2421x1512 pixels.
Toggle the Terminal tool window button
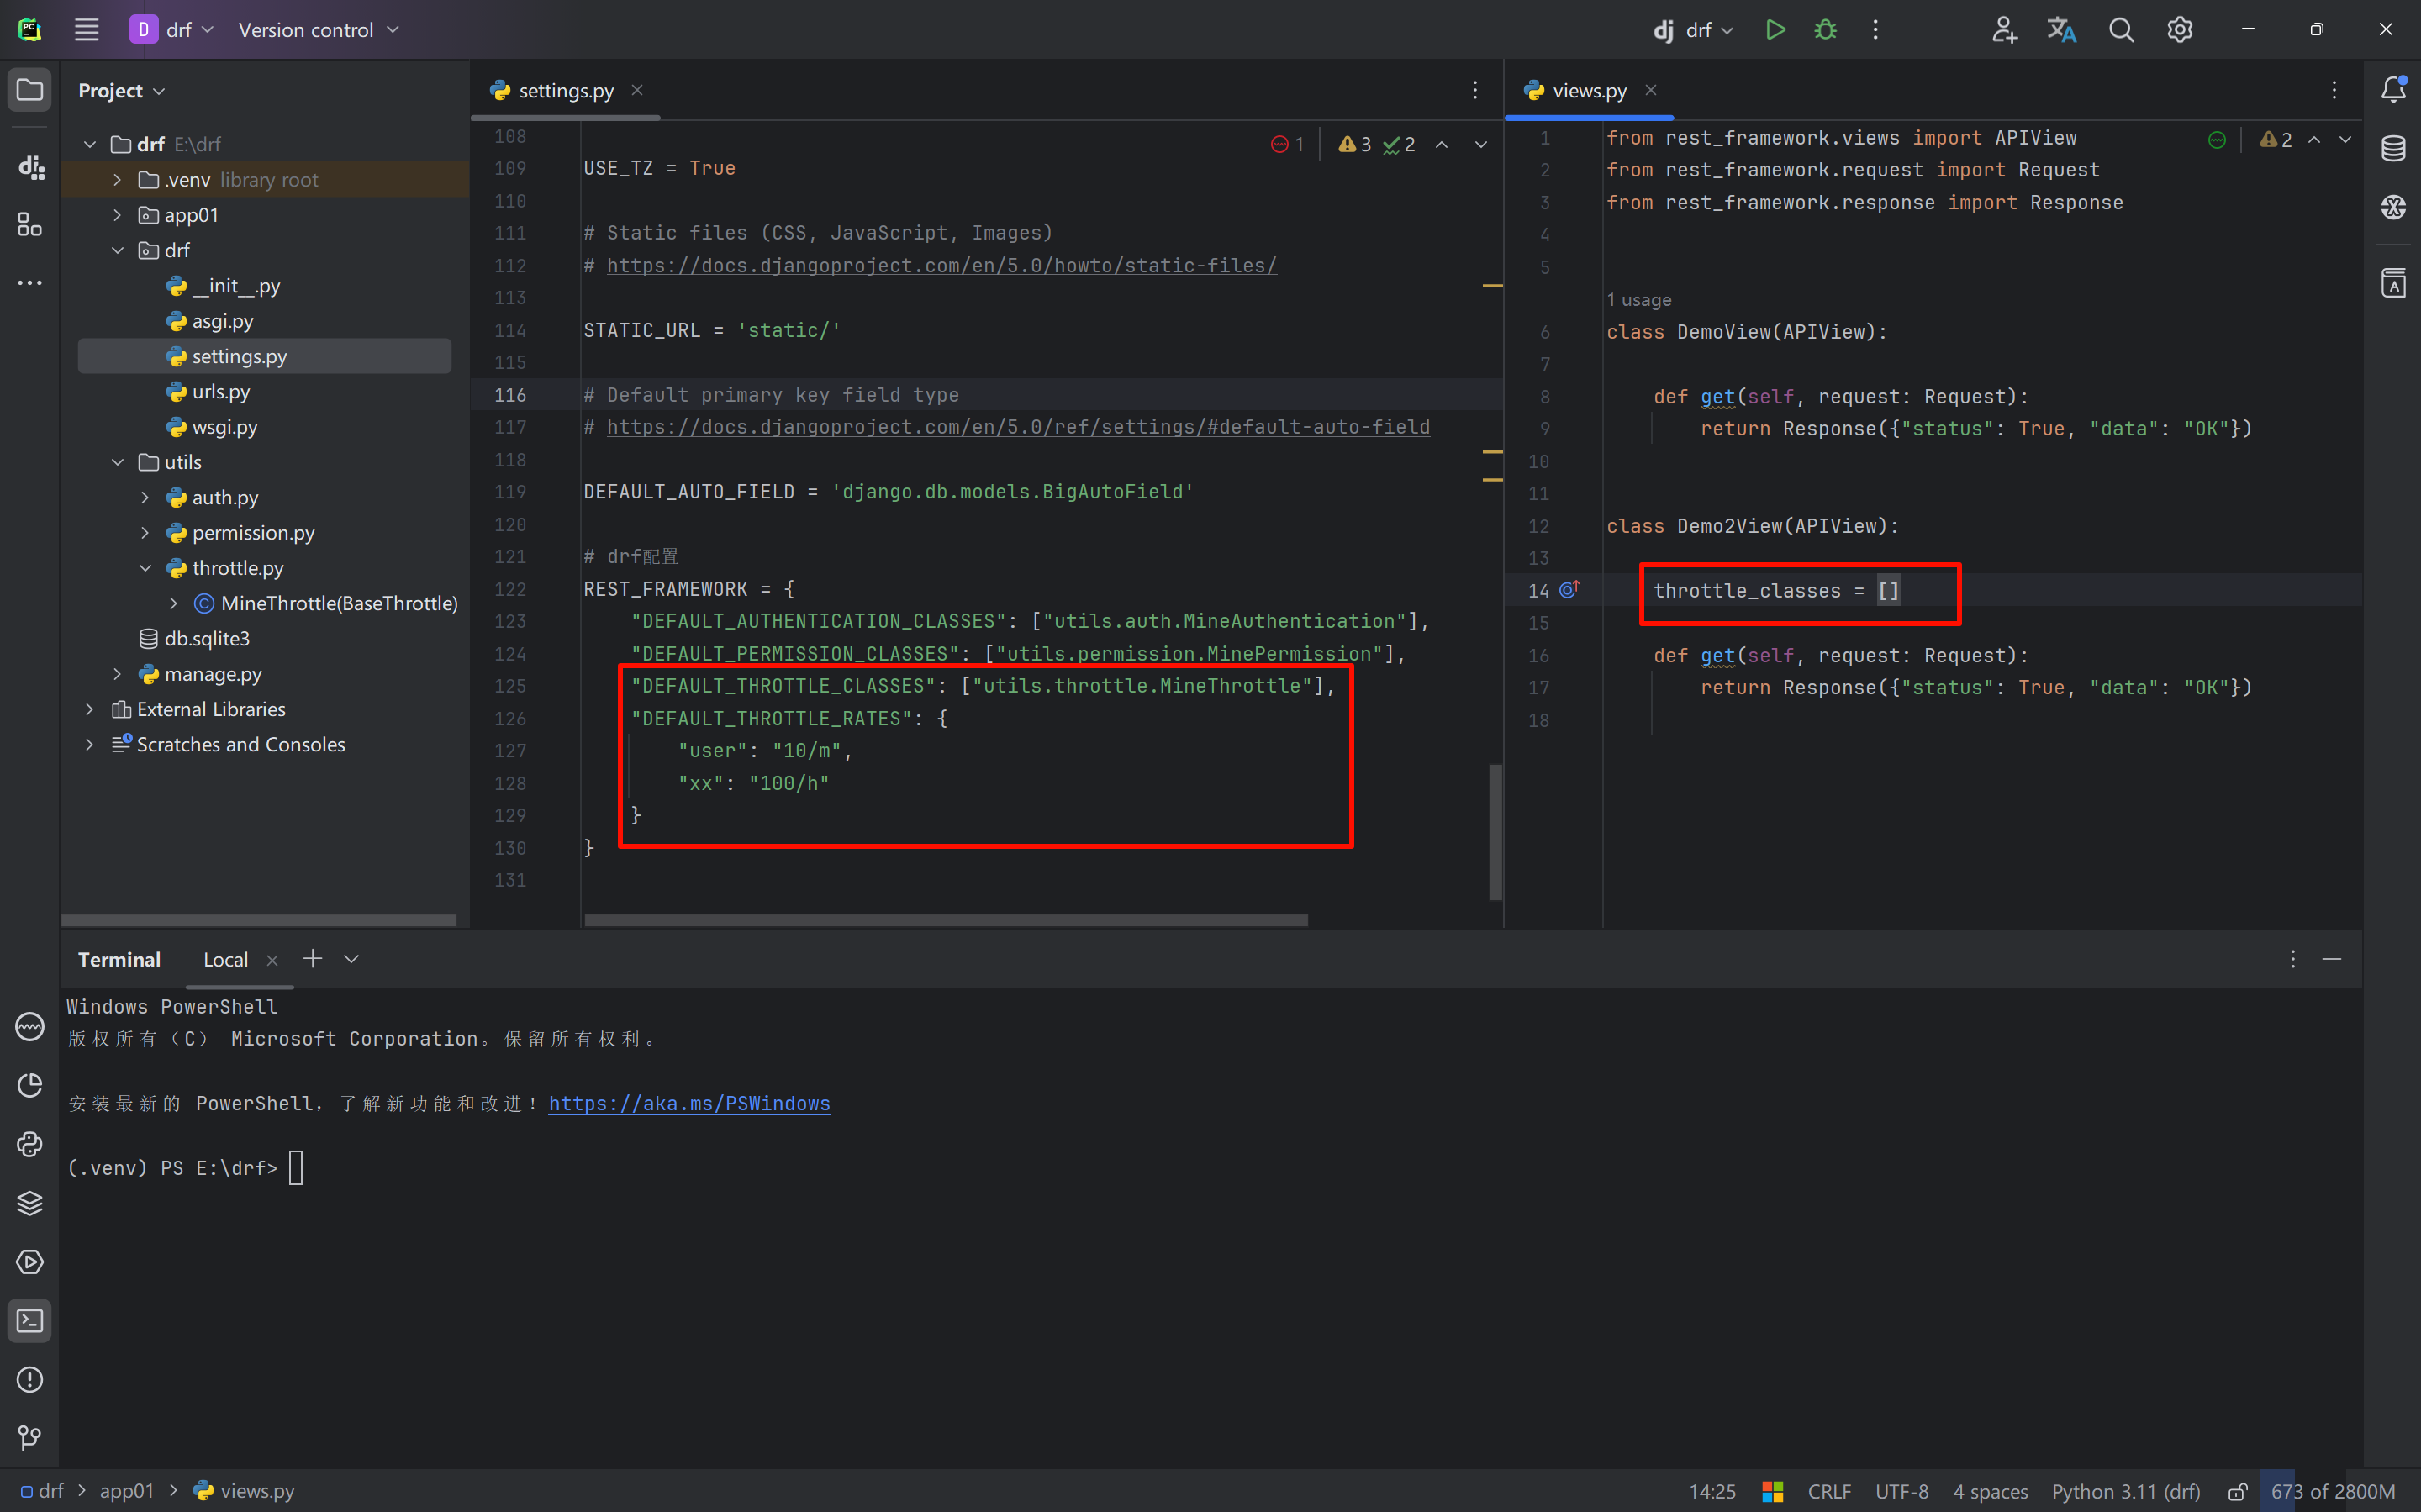[30, 1321]
